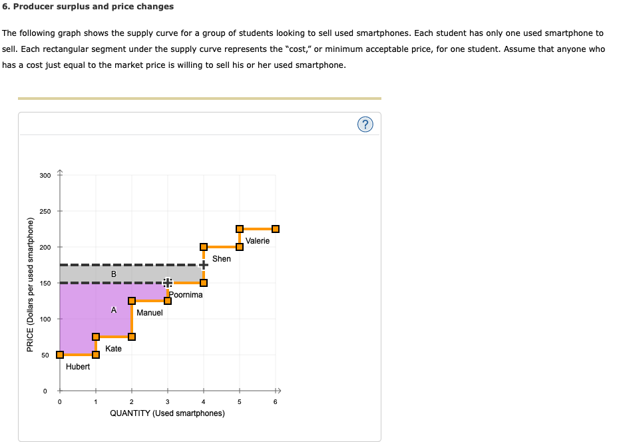Screen dimensions: 621x442
Task: Toggle the upper dashed price line
Action: (120, 264)
